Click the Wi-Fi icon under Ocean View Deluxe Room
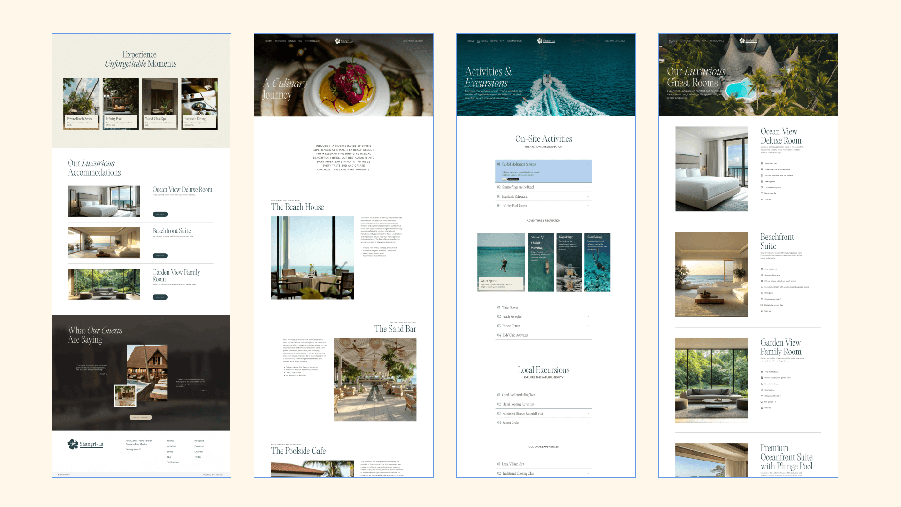 pos(762,187)
